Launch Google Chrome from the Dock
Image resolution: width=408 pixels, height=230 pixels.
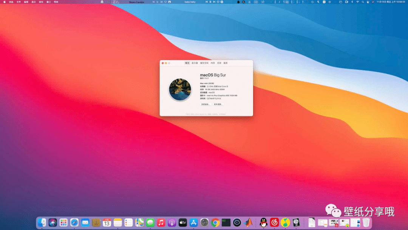[x=215, y=222]
